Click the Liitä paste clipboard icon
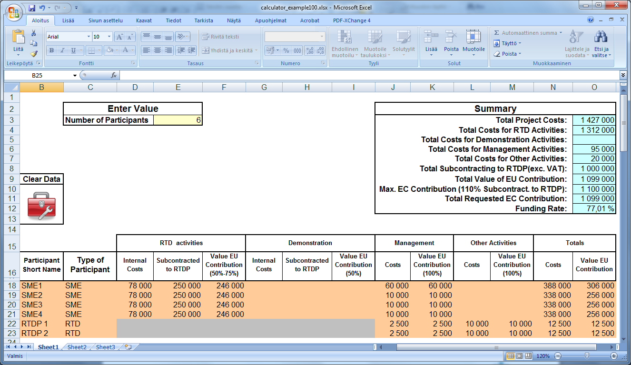The image size is (631, 365). coord(19,37)
